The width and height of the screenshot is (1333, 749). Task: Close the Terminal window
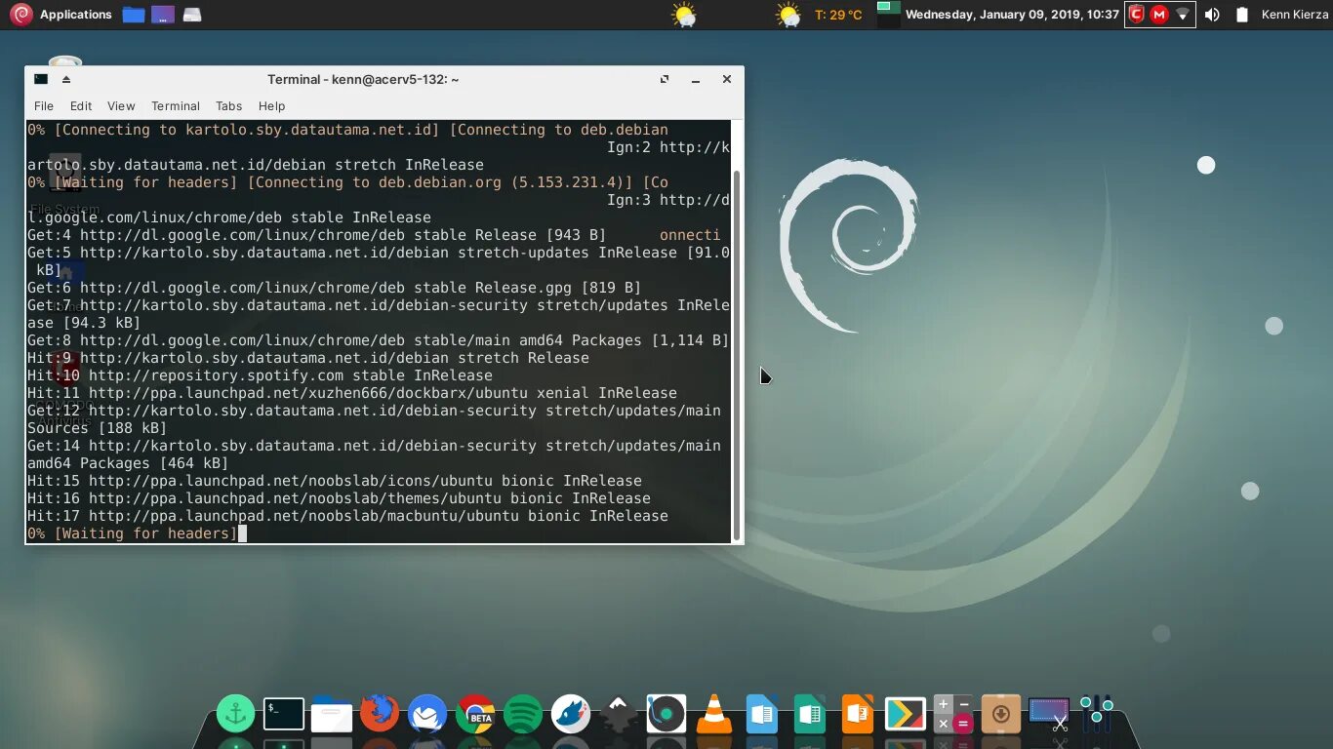(727, 79)
